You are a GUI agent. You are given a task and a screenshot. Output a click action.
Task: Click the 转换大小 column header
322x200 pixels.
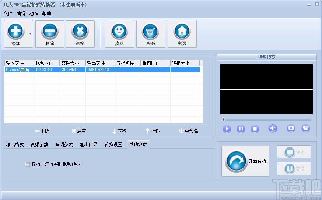point(185,63)
